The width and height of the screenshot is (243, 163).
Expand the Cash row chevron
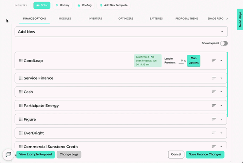tap(221, 92)
